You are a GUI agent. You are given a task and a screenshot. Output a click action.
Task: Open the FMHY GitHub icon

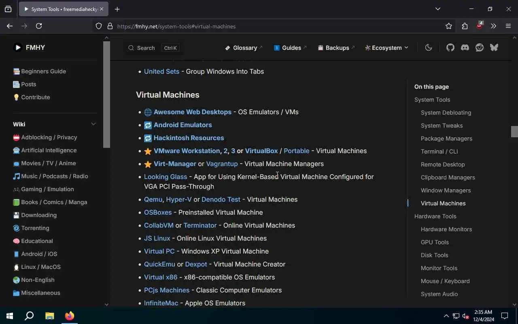(x=450, y=47)
